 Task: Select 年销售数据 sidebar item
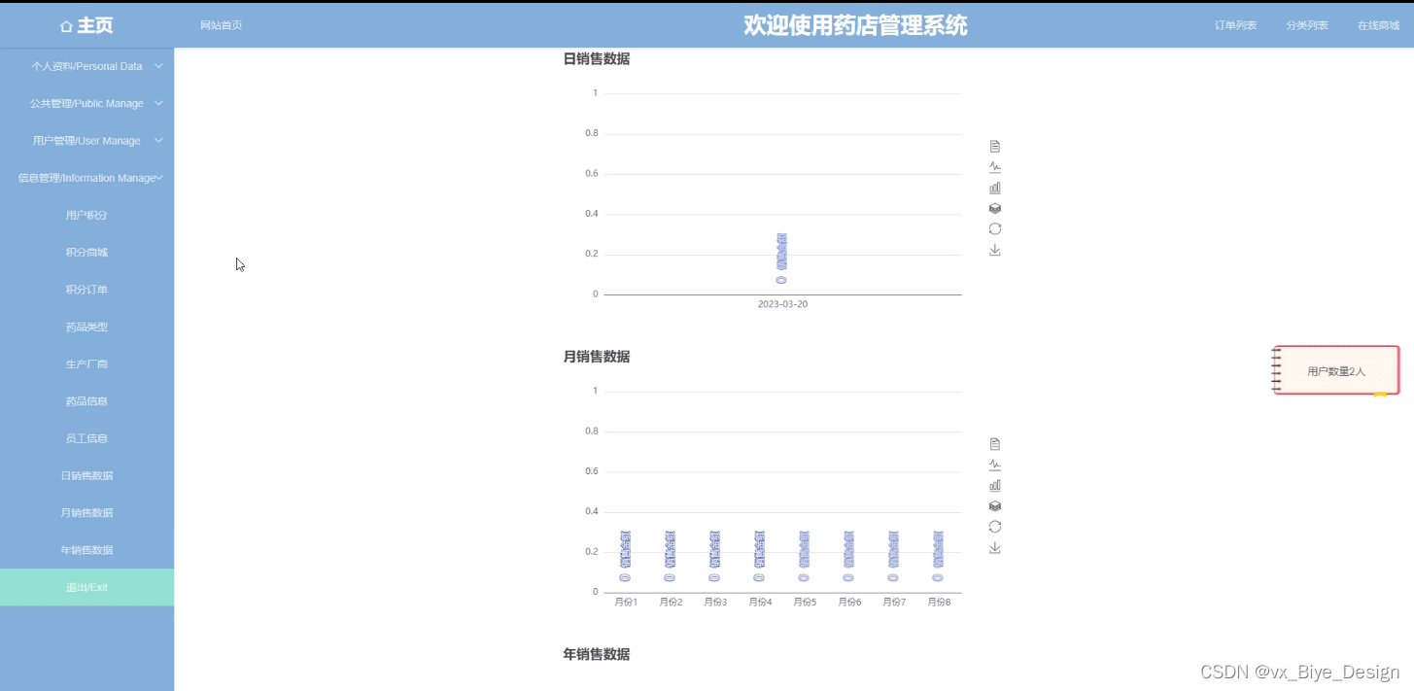click(x=86, y=550)
